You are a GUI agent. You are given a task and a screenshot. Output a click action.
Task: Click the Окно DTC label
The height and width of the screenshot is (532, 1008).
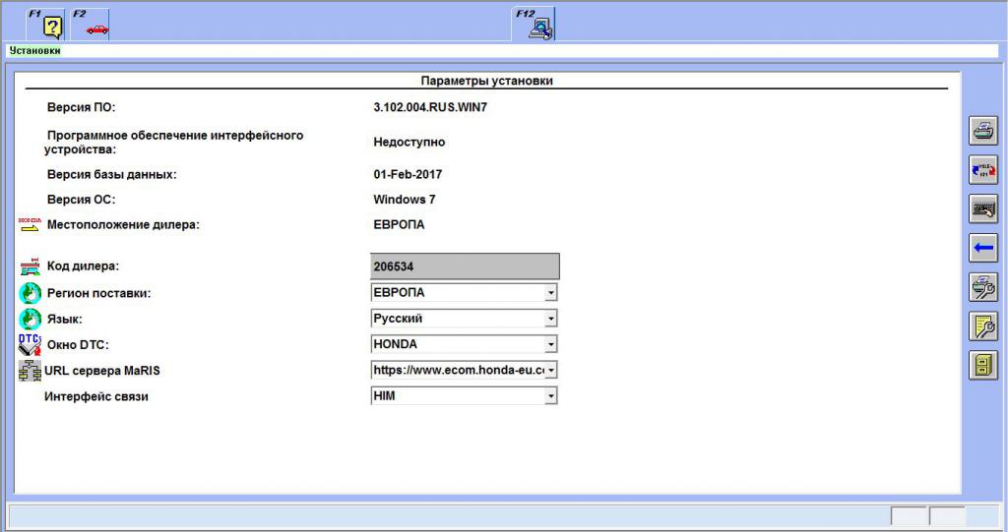(77, 345)
